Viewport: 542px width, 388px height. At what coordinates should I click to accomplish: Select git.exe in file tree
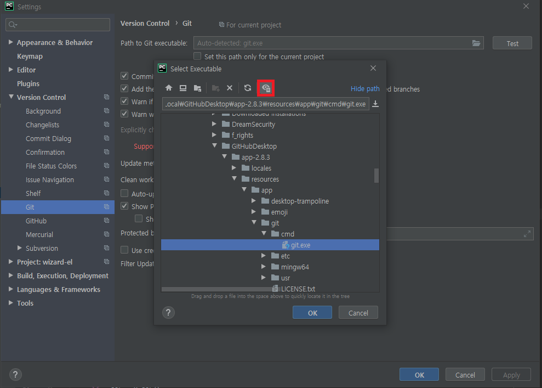(270, 245)
